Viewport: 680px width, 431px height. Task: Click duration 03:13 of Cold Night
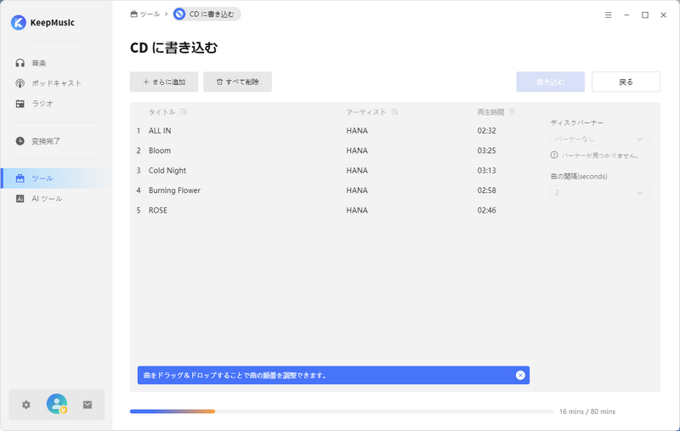[x=486, y=170]
